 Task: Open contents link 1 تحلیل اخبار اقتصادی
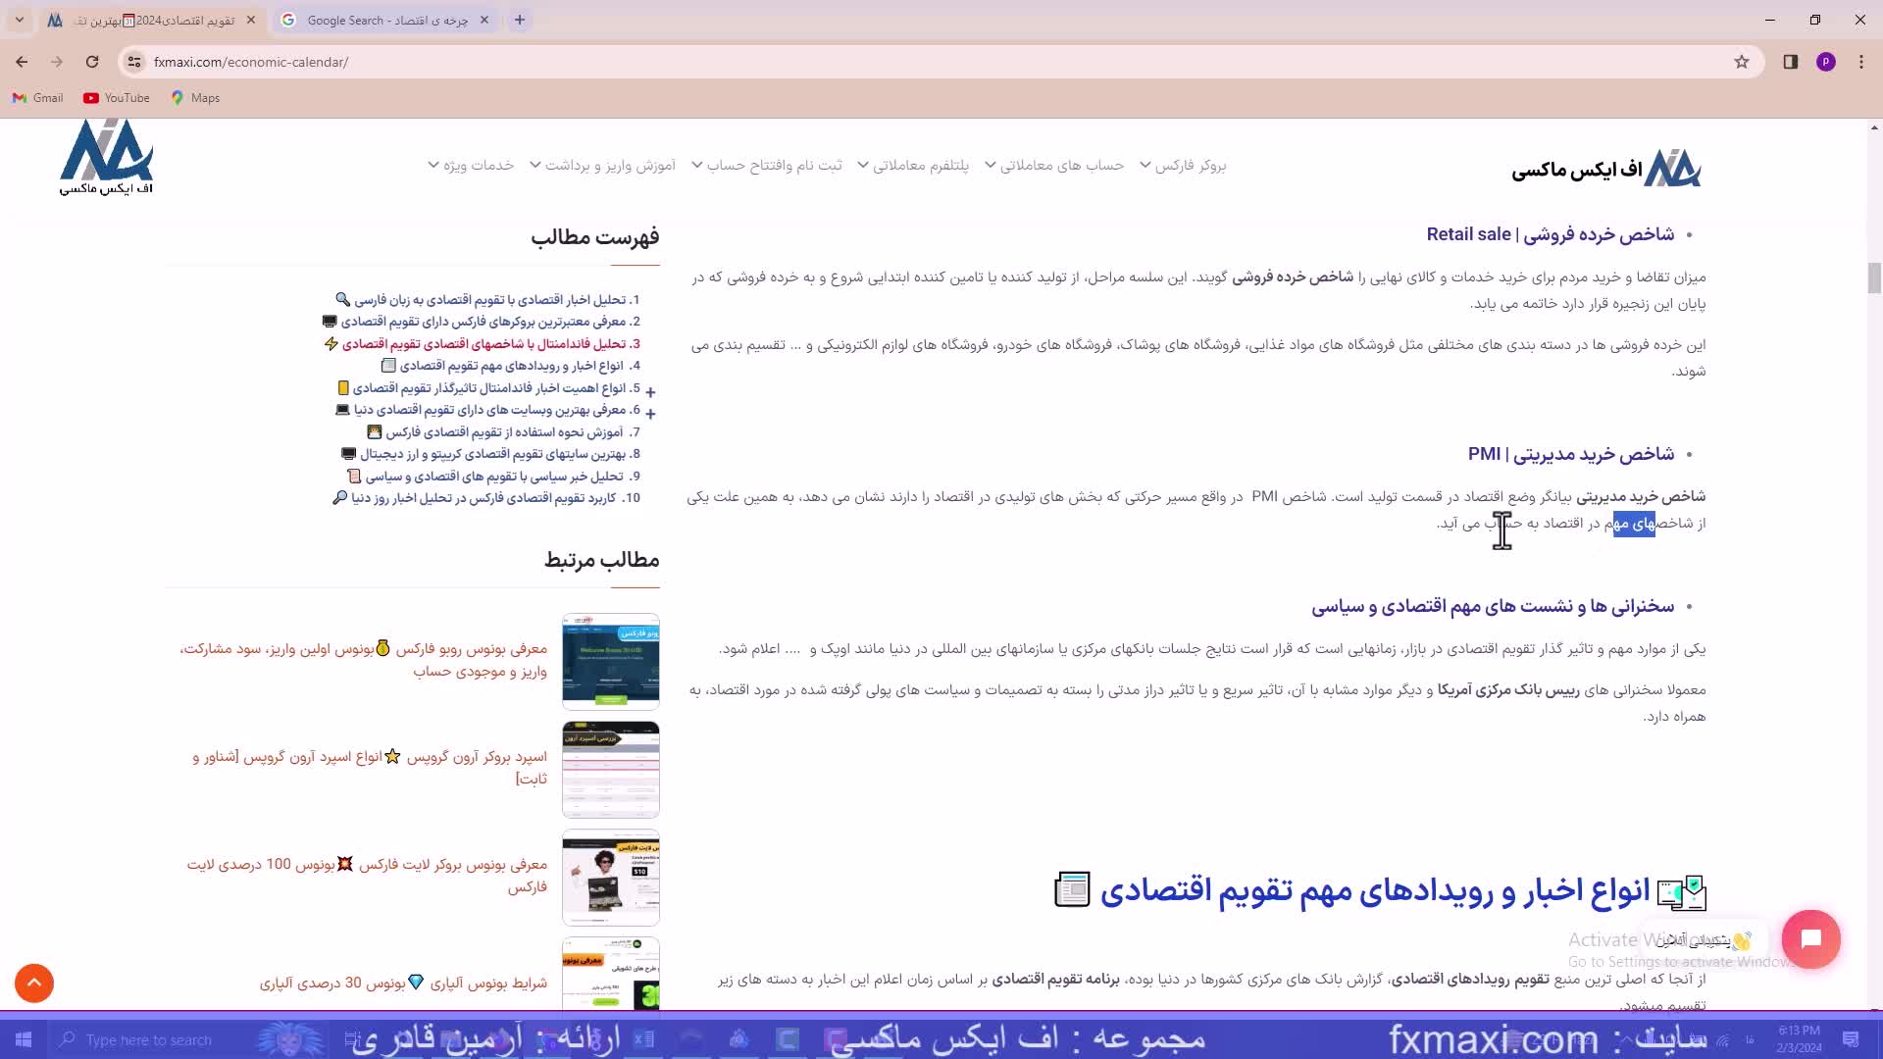pos(496,300)
